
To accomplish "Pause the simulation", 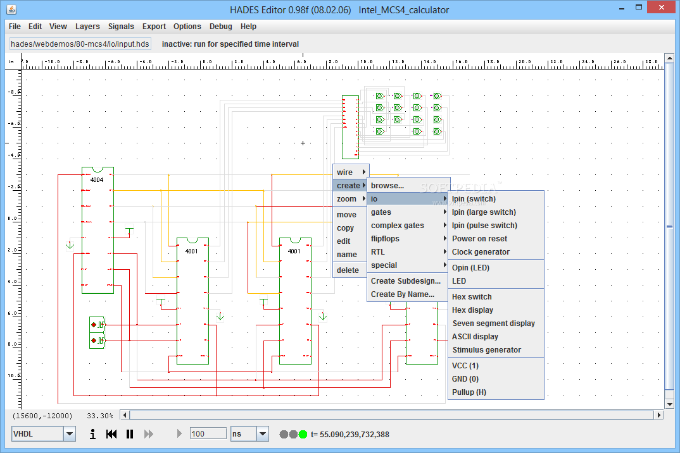I will [x=130, y=434].
